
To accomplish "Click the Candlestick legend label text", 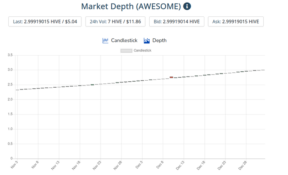I will (x=142, y=50).
